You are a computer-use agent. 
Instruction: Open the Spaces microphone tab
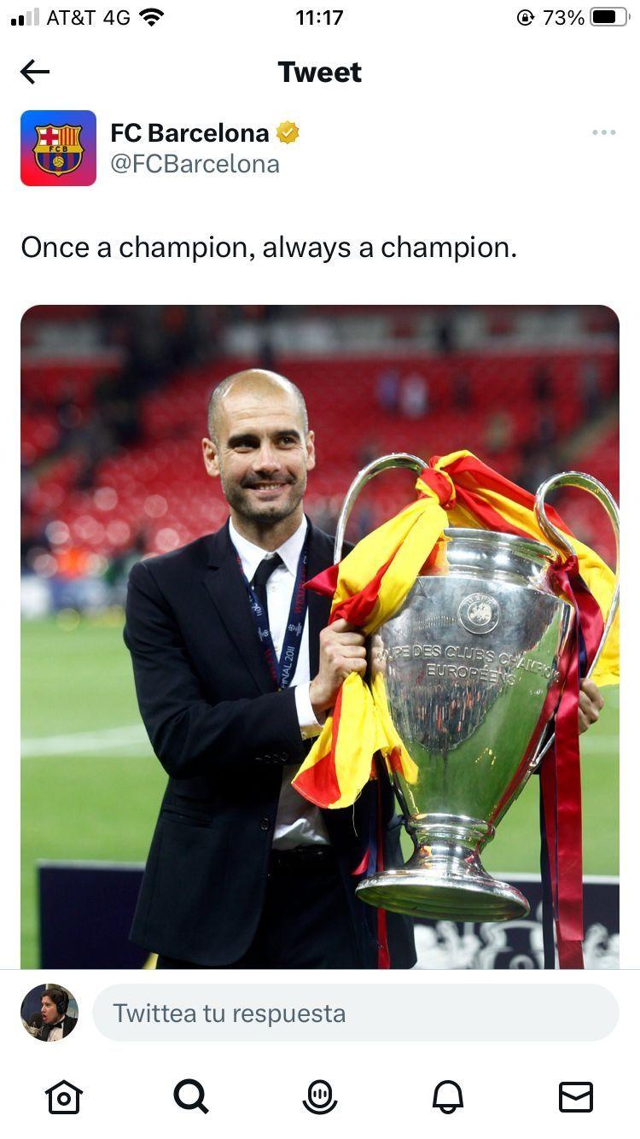[x=320, y=1096]
